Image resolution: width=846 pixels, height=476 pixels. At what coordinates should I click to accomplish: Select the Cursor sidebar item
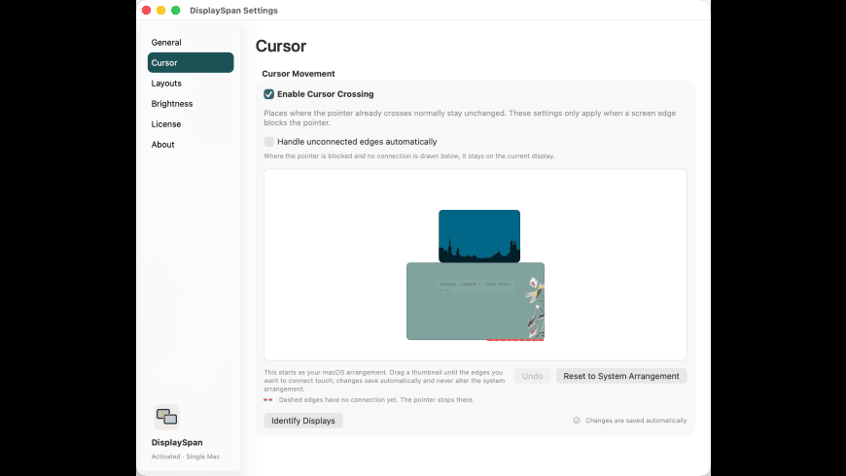pyautogui.click(x=191, y=62)
